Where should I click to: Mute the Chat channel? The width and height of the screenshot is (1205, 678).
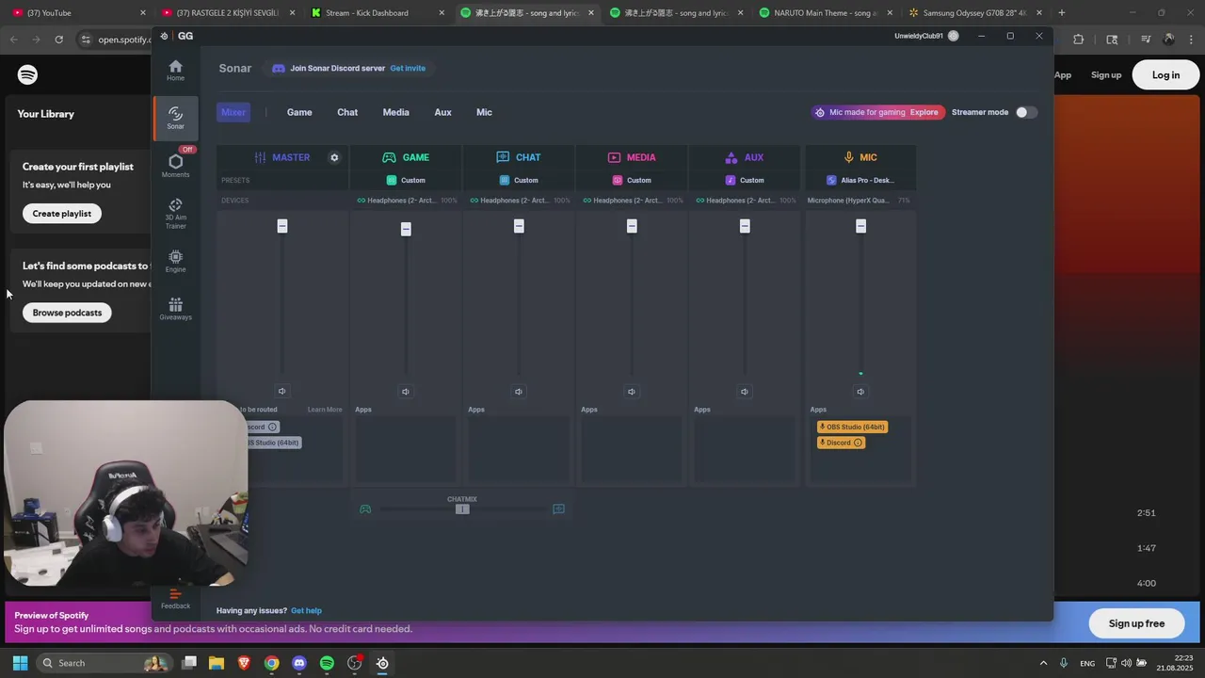519,392
